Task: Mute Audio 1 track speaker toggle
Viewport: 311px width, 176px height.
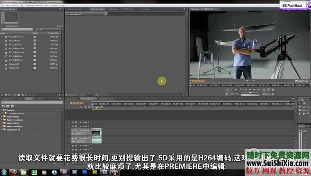Action: click(x=73, y=138)
